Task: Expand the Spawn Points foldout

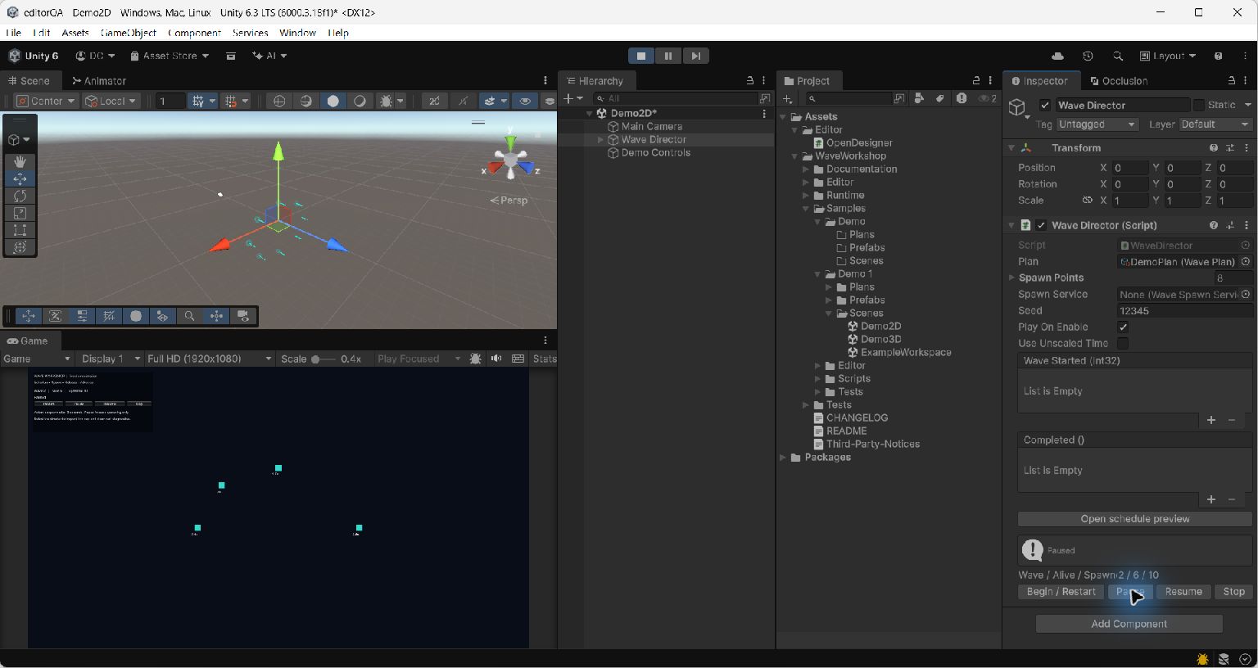Action: tap(1012, 278)
